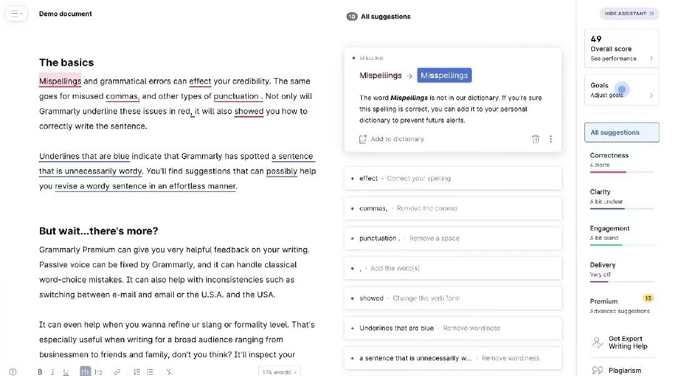
Task: Click the Premium 13 count badge
Action: [x=648, y=298]
